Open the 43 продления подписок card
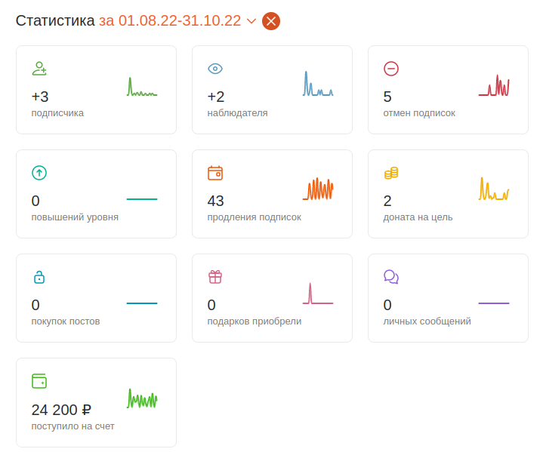 pos(272,194)
